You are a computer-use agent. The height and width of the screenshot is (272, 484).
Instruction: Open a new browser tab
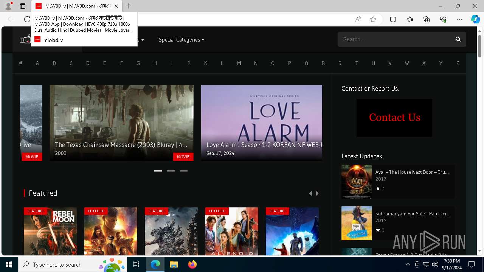pos(129,6)
